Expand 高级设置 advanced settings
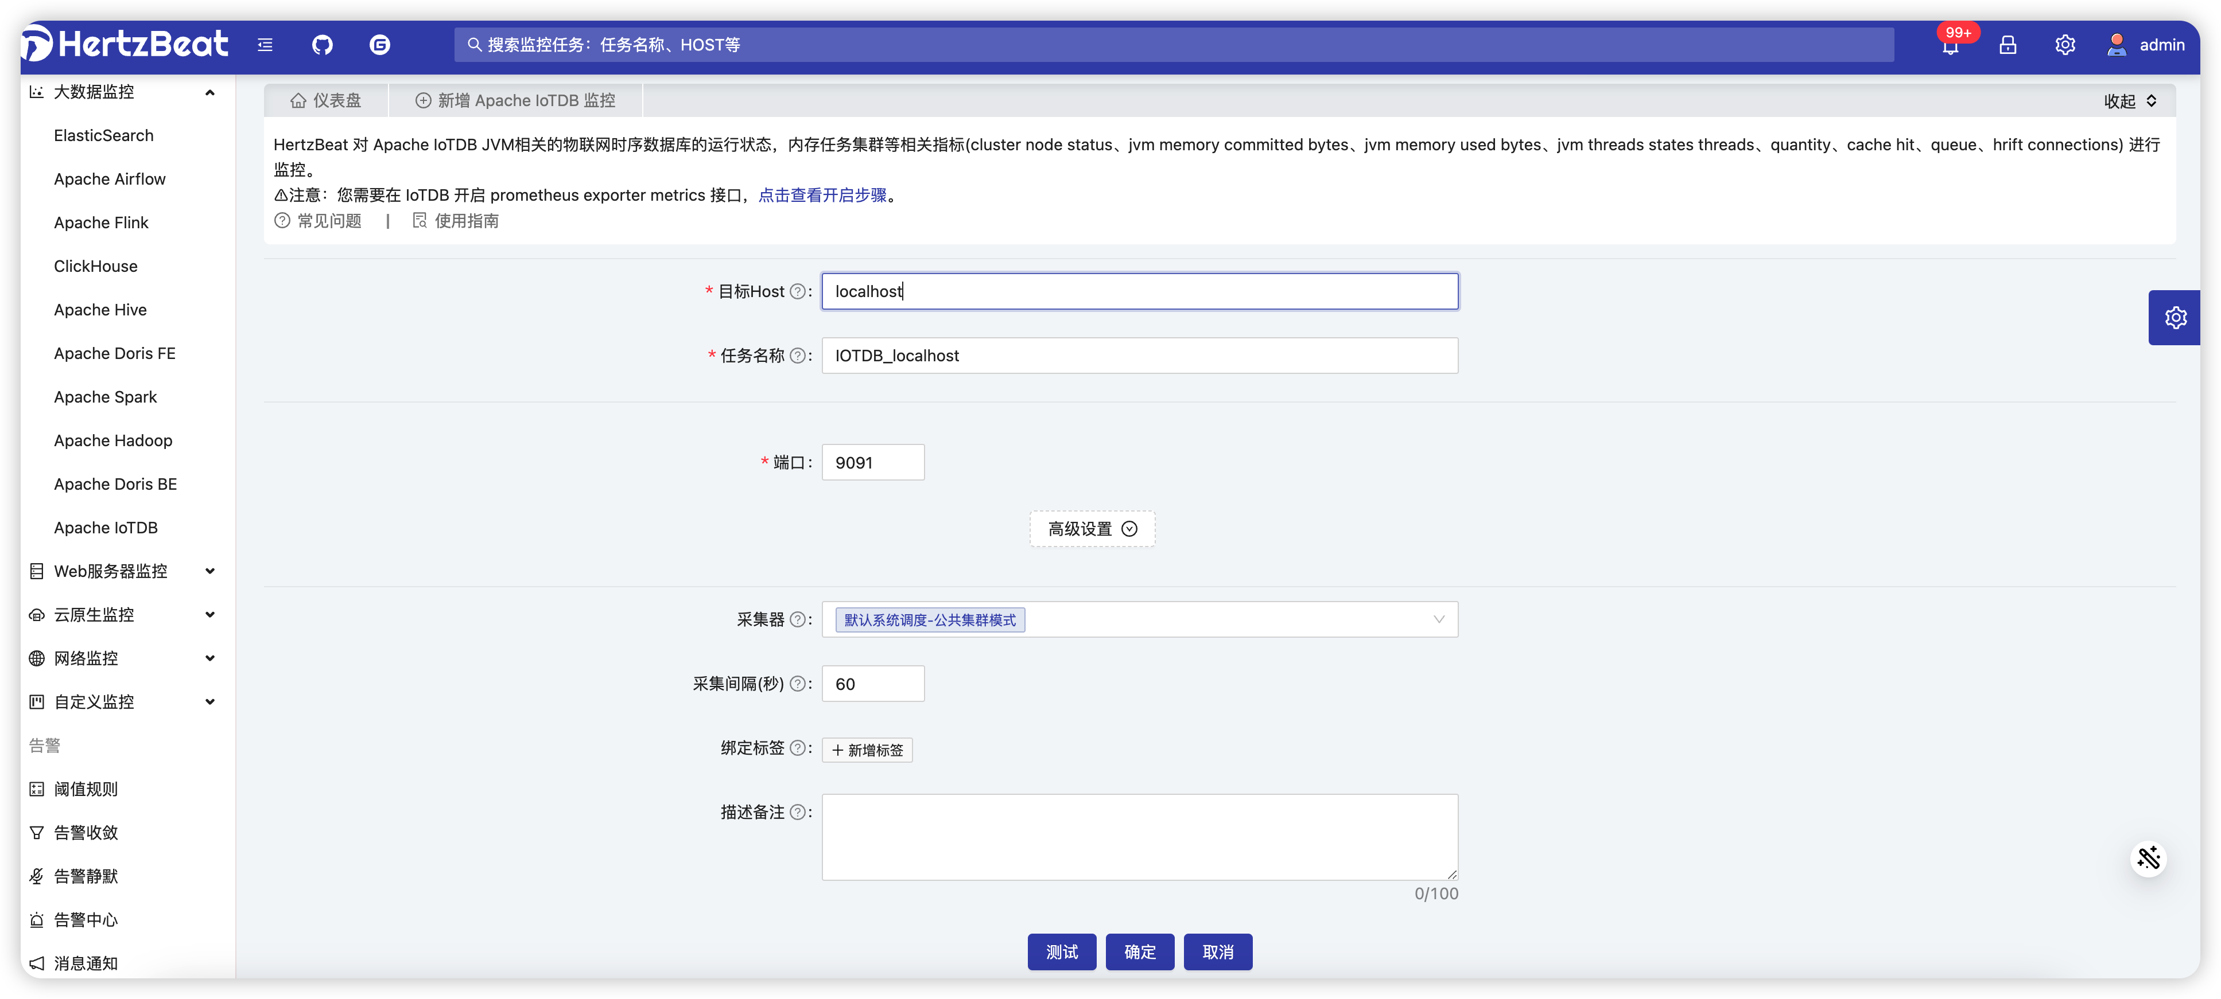 pyautogui.click(x=1092, y=529)
